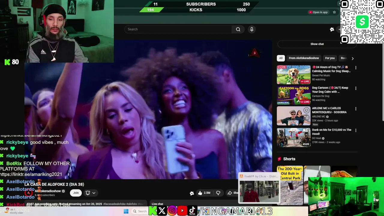Click the Show chat button

pyautogui.click(x=317, y=44)
